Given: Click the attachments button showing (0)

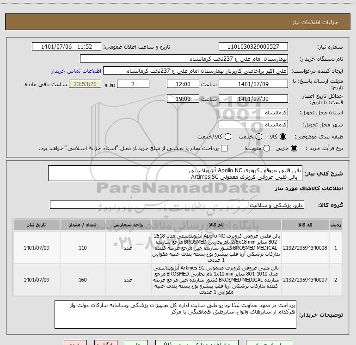Looking at the screenshot, I should (197, 343).
